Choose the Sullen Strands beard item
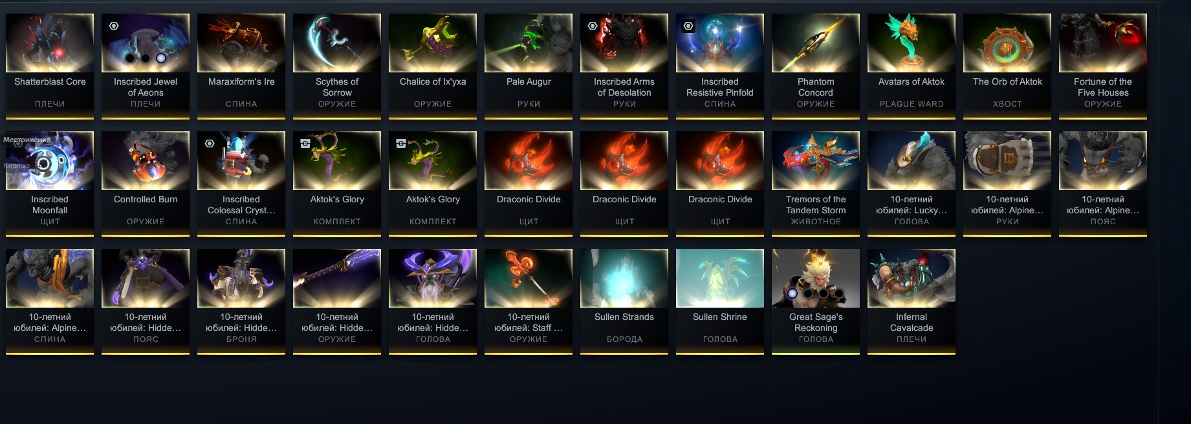Screen dimensions: 1191x424 click(x=624, y=301)
